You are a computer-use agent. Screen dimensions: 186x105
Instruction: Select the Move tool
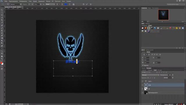point(2,10)
